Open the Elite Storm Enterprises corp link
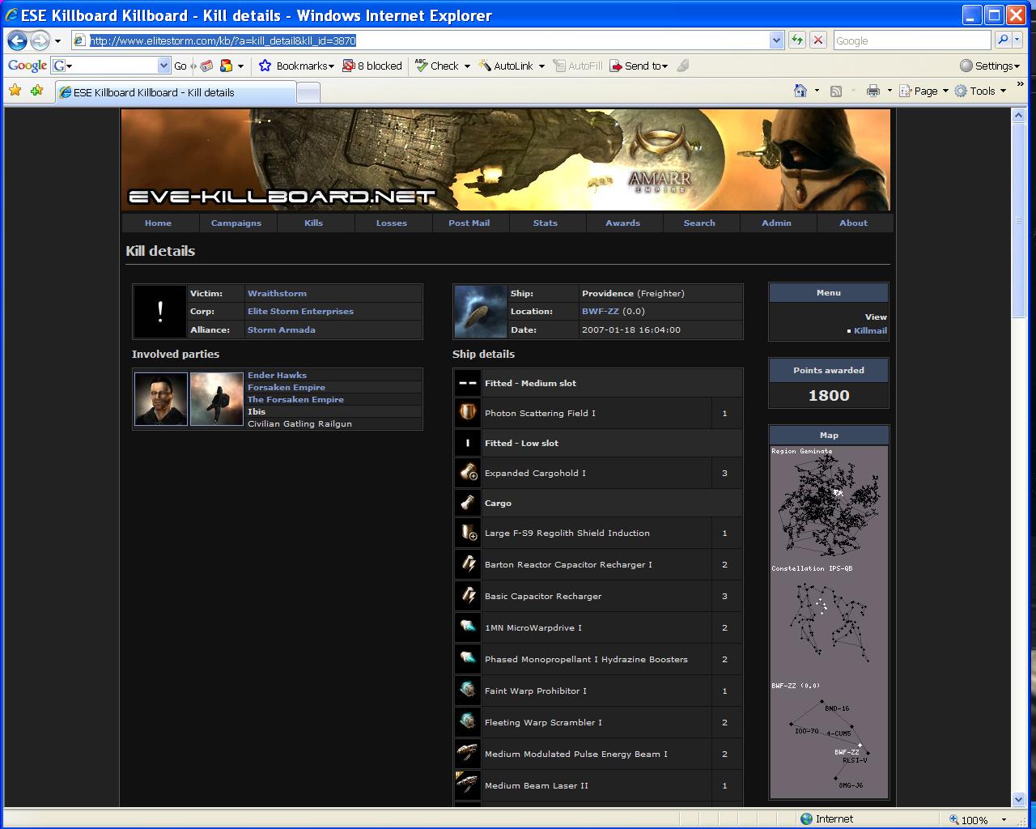1036x829 pixels. pyautogui.click(x=300, y=311)
